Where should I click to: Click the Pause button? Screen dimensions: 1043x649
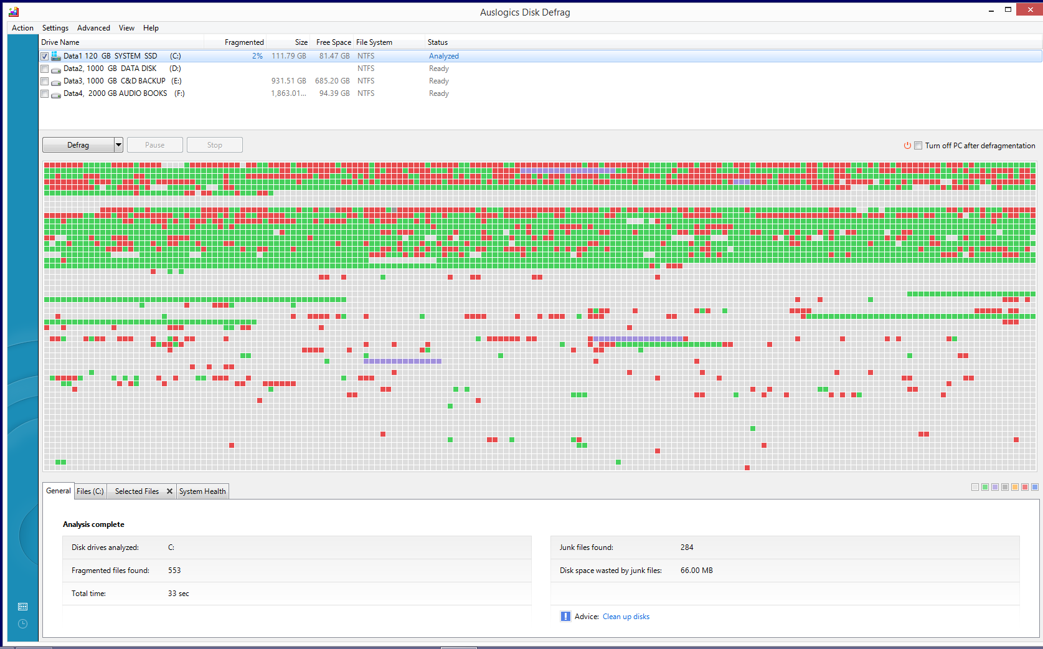(x=155, y=145)
